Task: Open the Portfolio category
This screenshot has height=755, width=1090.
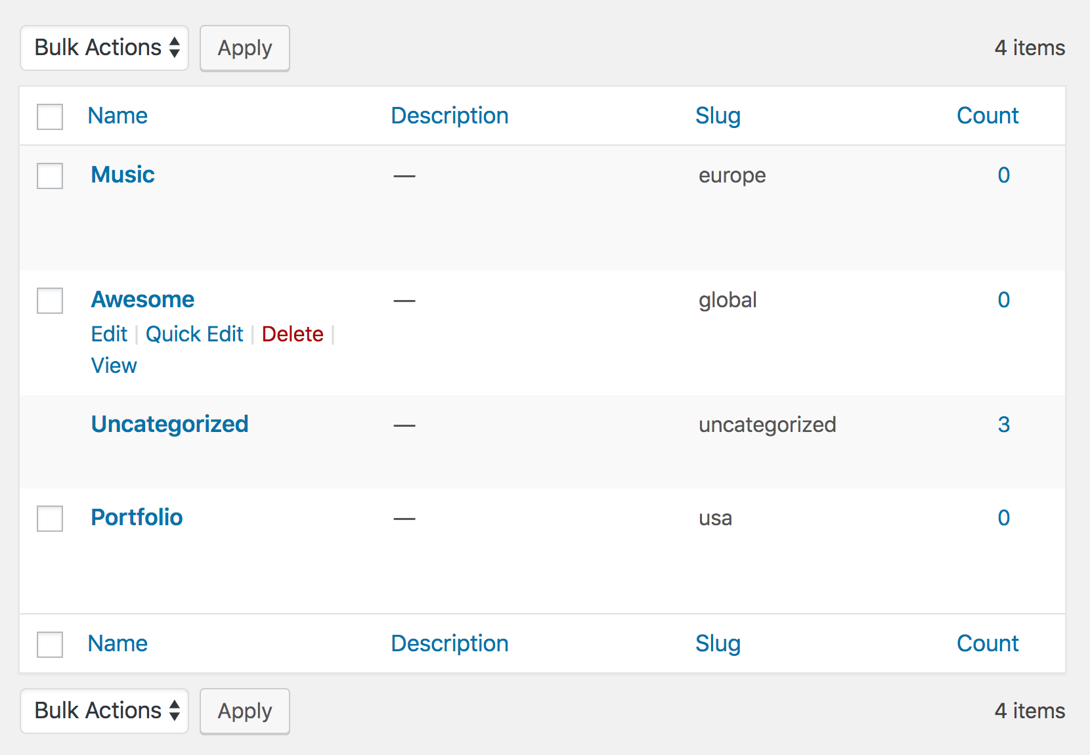Action: [x=136, y=517]
